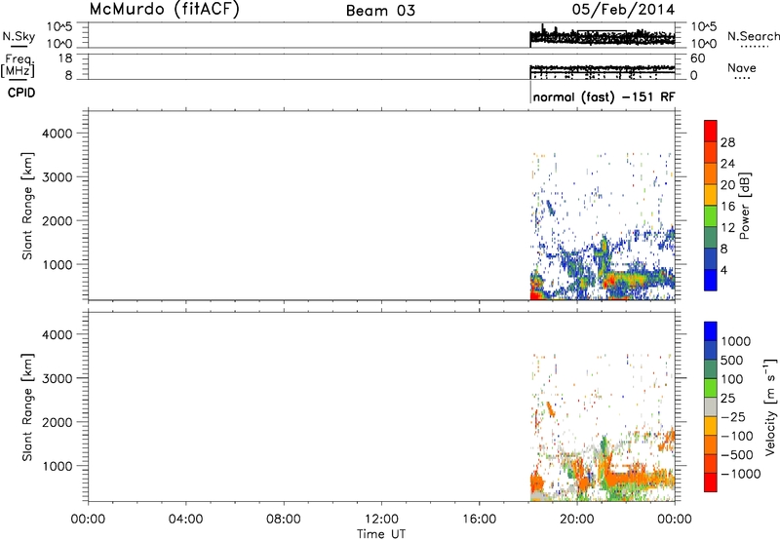Click 'normal (fast) -151 RF' text
The height and width of the screenshot is (540, 780).
point(604,96)
